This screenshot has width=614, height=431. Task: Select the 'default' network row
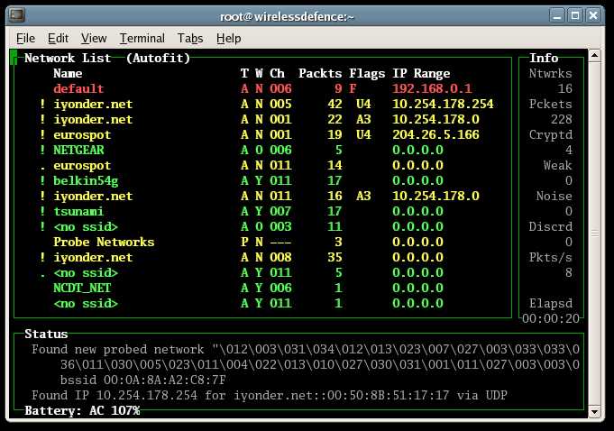pos(262,89)
